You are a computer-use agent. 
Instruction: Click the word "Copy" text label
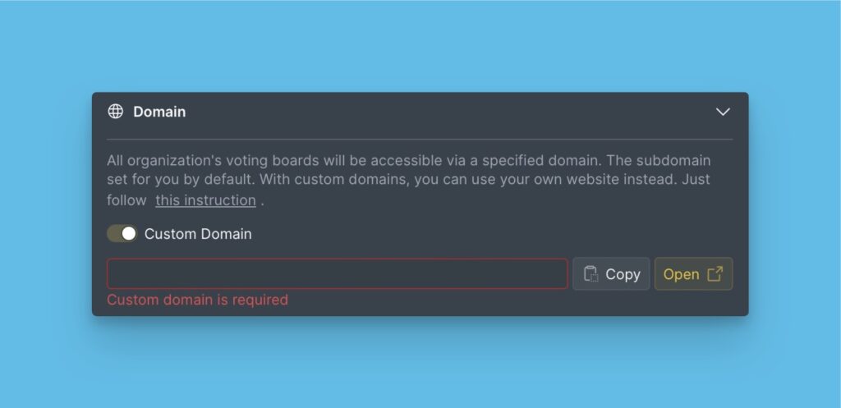click(x=623, y=274)
